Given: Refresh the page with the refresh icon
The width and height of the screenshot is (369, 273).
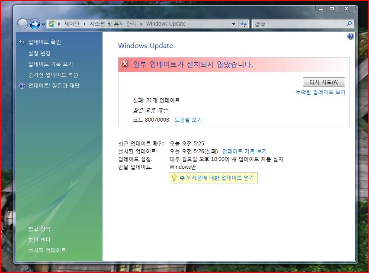Looking at the screenshot, I should [x=244, y=24].
